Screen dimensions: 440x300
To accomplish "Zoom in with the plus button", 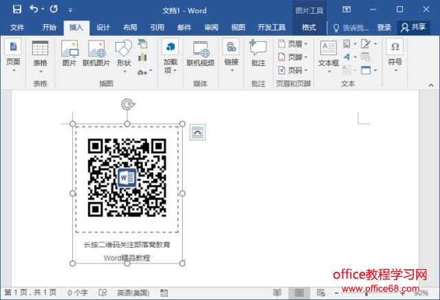I will coord(403,293).
